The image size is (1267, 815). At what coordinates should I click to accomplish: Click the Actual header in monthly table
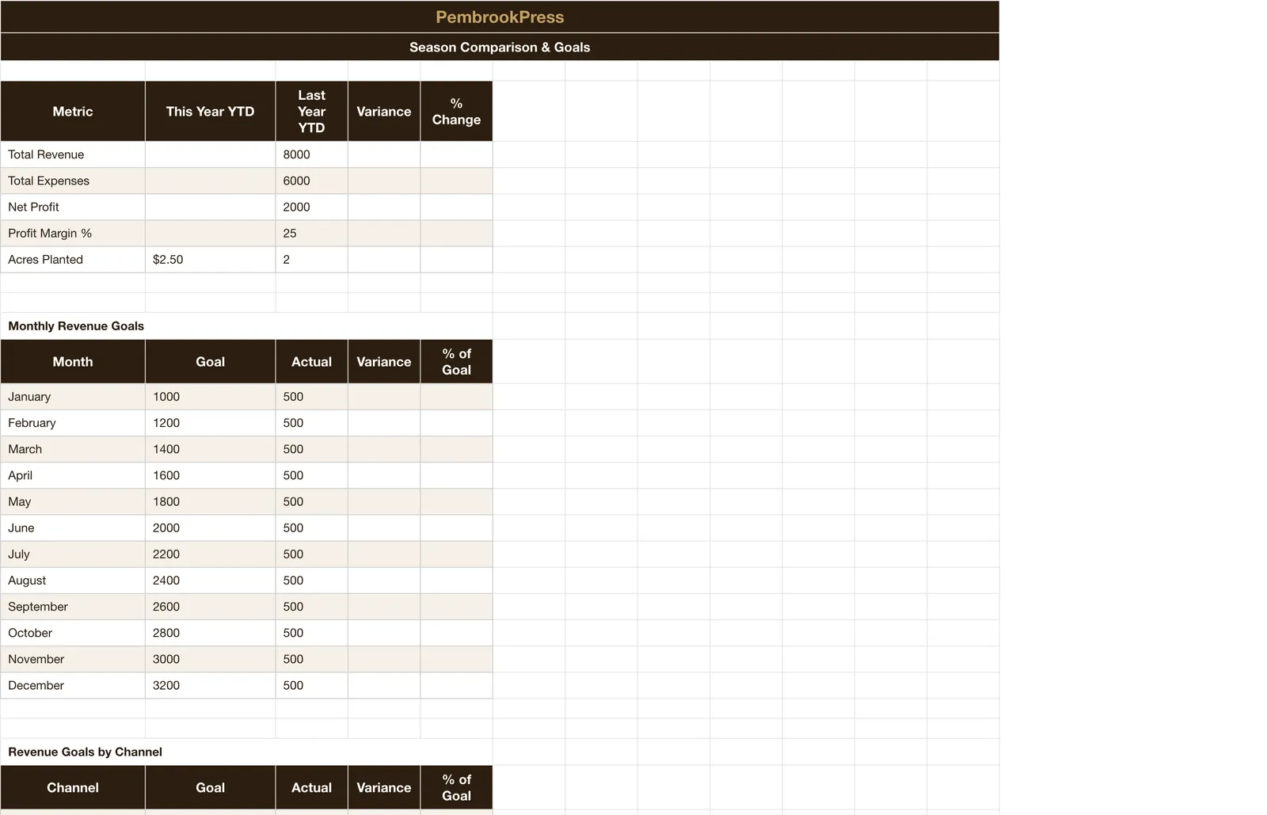click(x=312, y=362)
